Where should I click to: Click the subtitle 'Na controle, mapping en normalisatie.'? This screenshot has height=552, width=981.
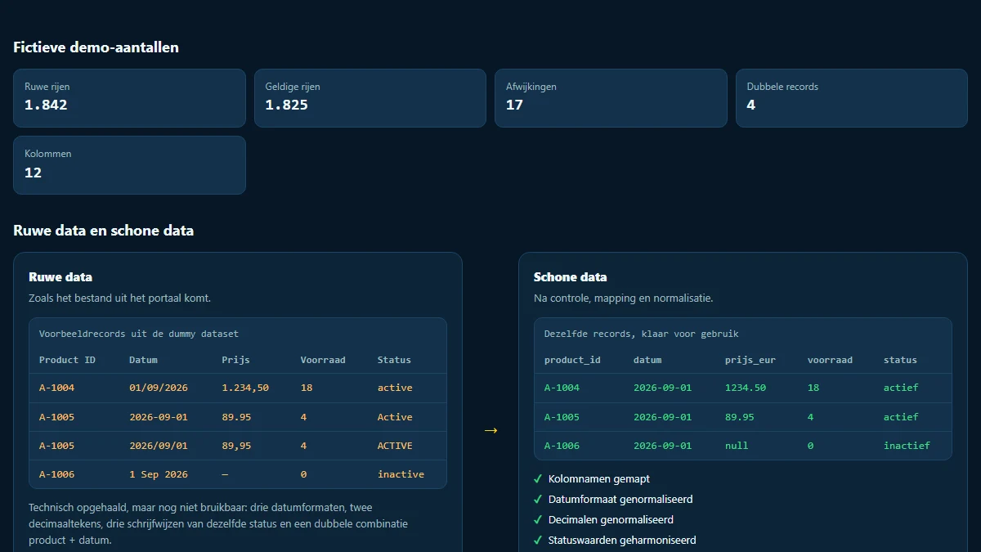[624, 298]
